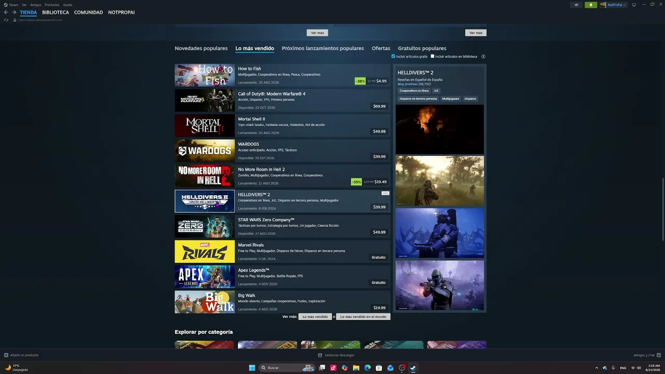Open the NotProPai account dropdown
The image size is (665, 374).
613,5
